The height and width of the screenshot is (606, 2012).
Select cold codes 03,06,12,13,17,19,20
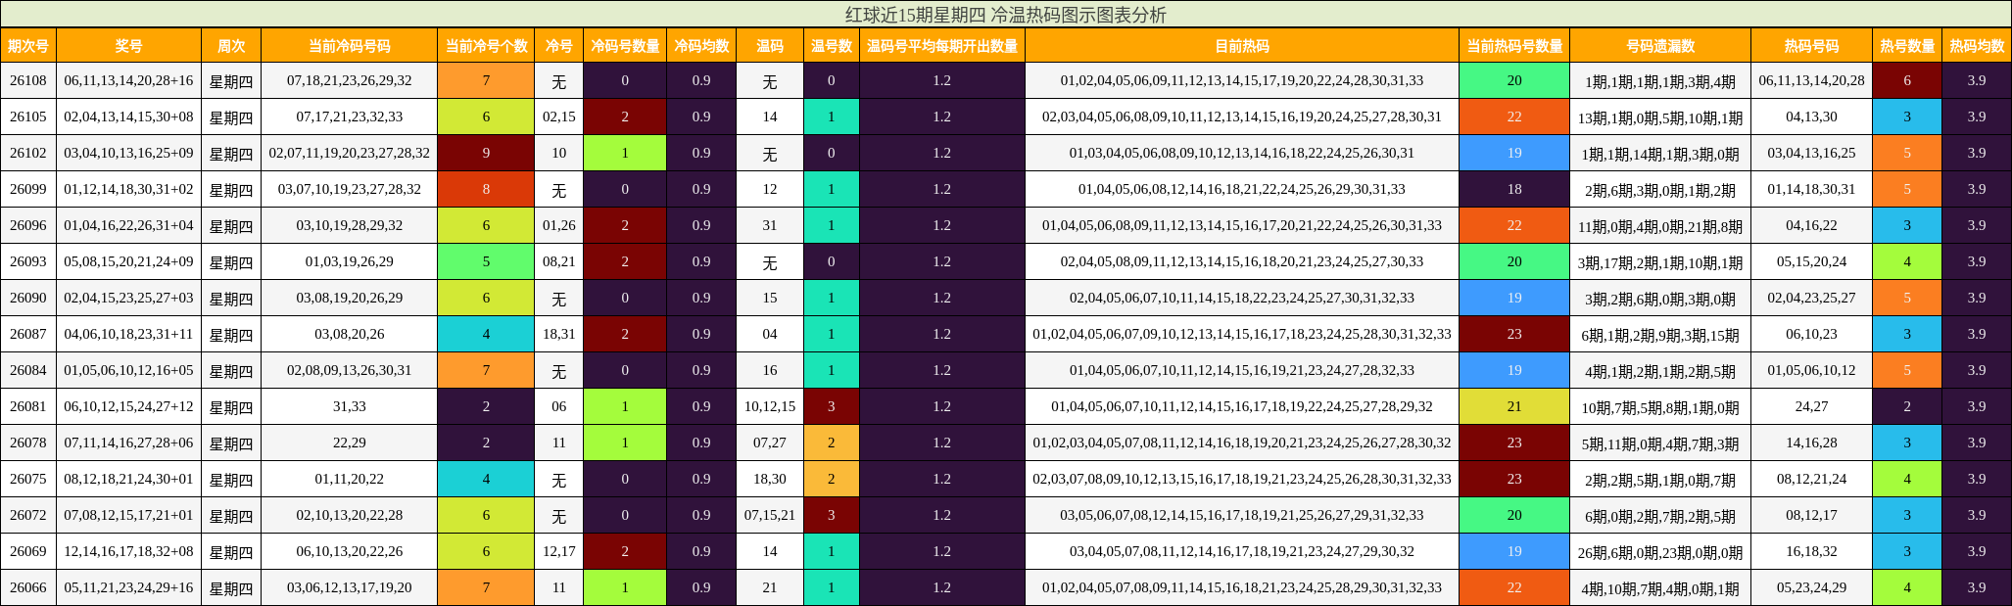coord(350,587)
